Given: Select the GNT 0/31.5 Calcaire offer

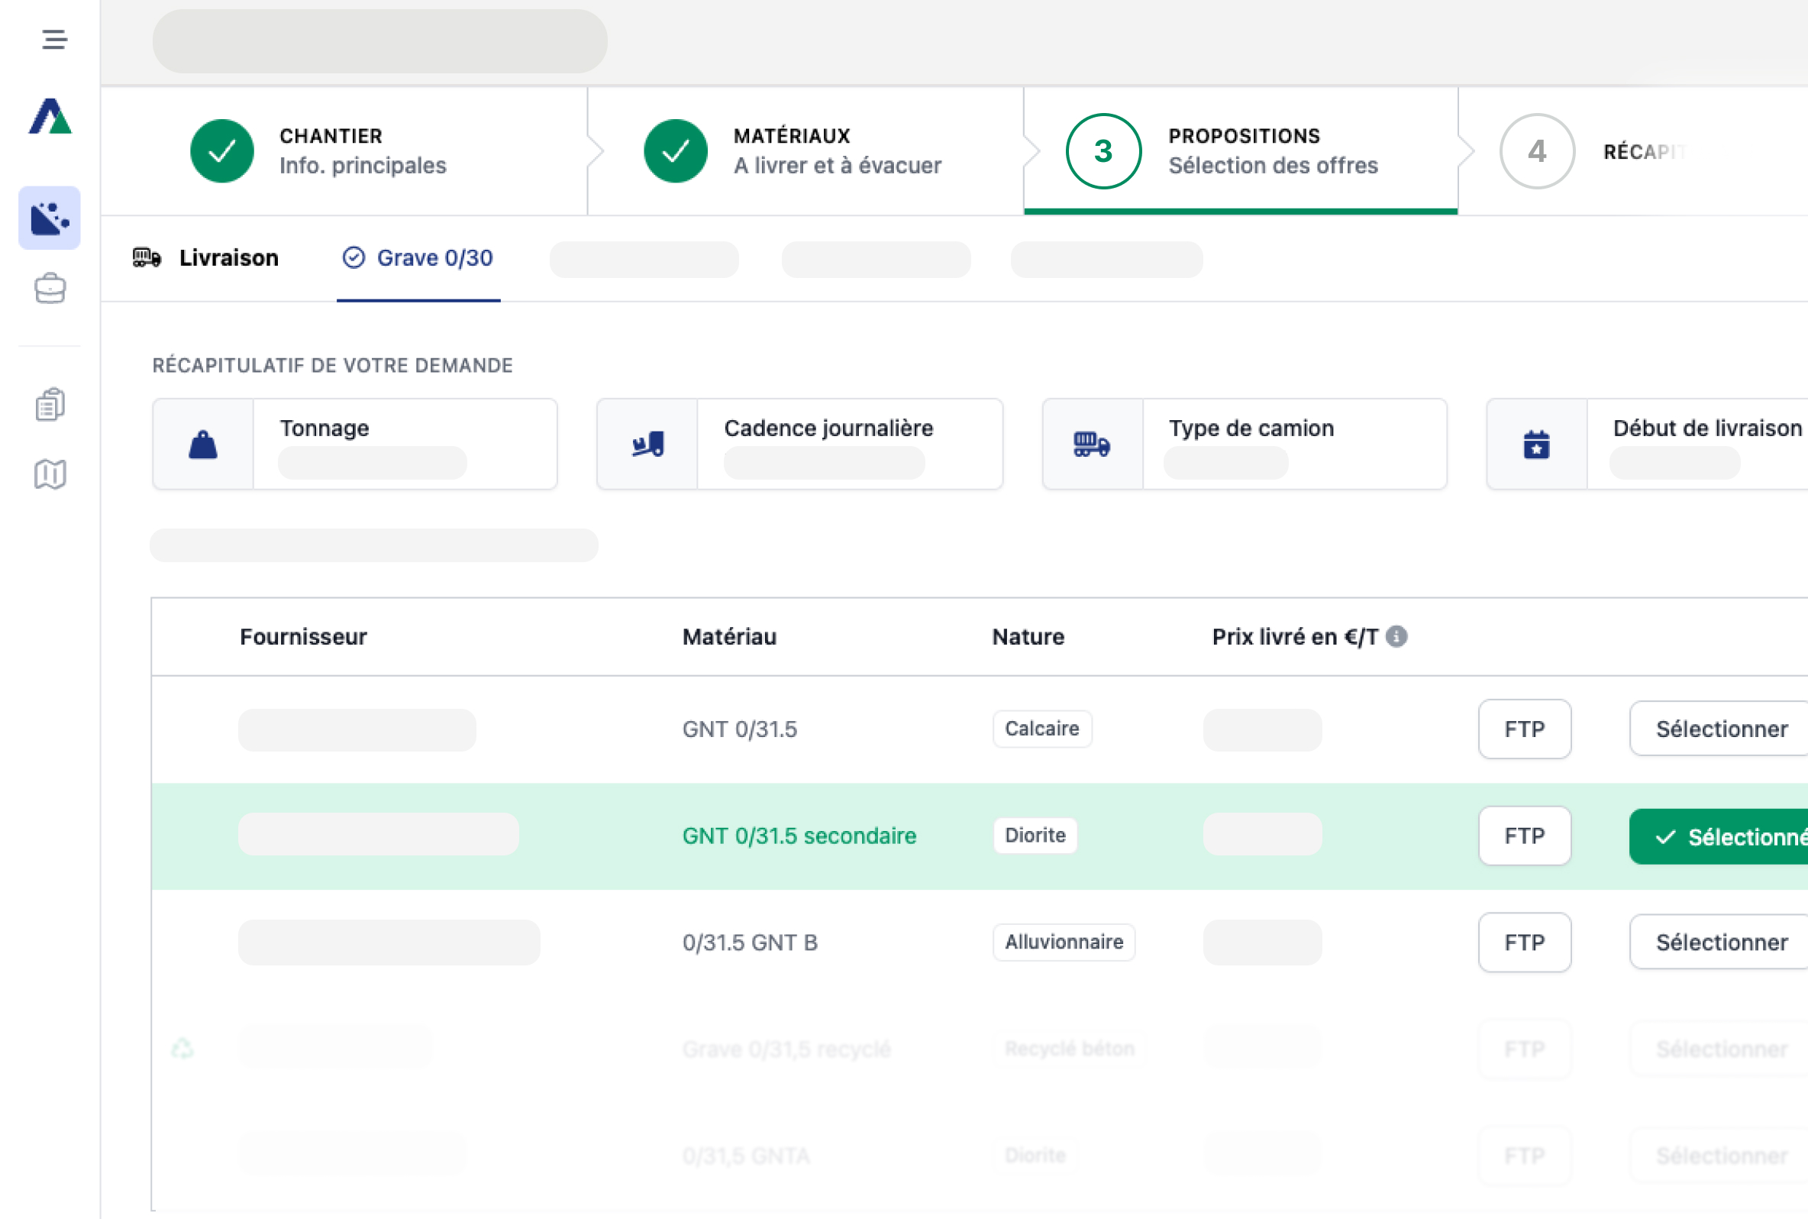Looking at the screenshot, I should coord(1720,729).
